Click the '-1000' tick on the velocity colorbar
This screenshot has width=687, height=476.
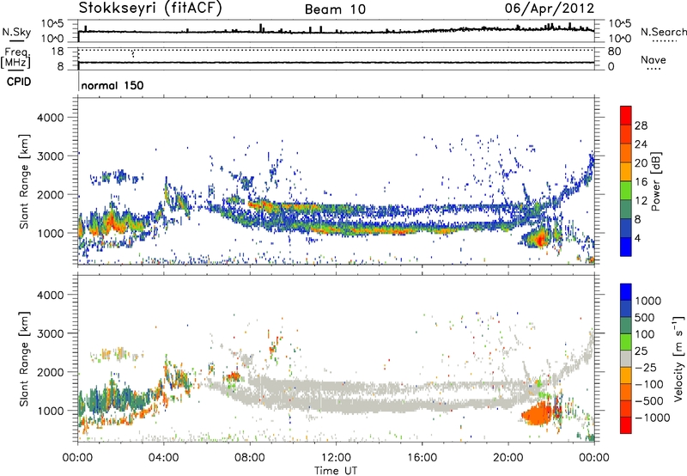point(652,418)
